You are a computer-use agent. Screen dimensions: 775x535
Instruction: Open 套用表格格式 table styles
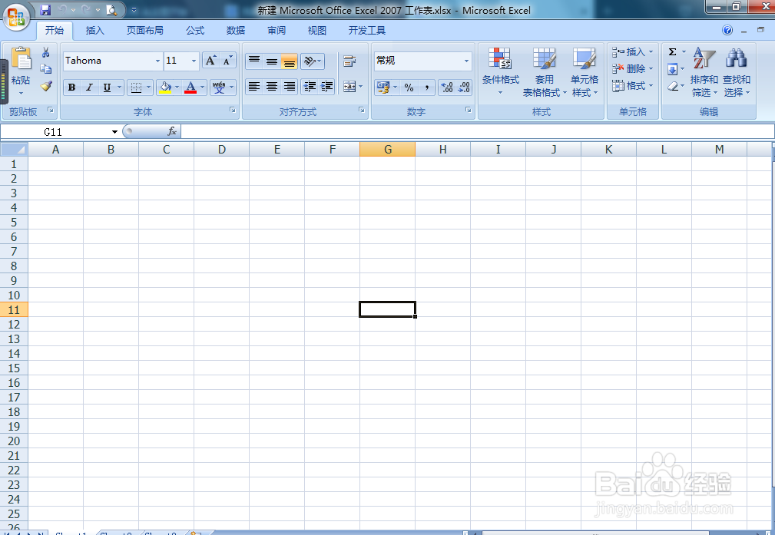pos(544,72)
